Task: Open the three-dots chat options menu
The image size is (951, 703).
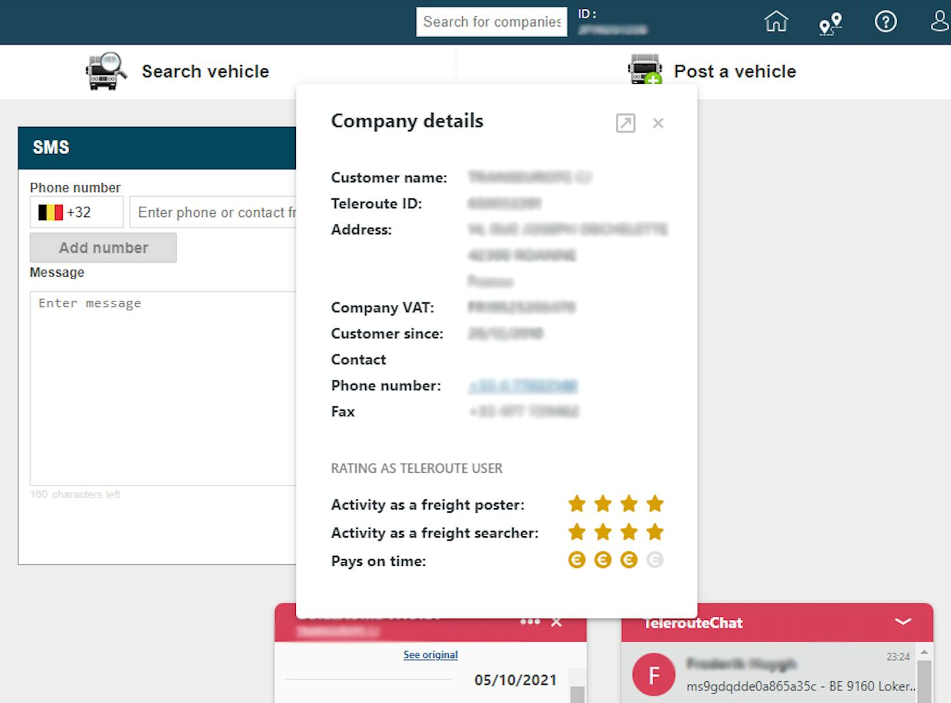Action: 529,622
